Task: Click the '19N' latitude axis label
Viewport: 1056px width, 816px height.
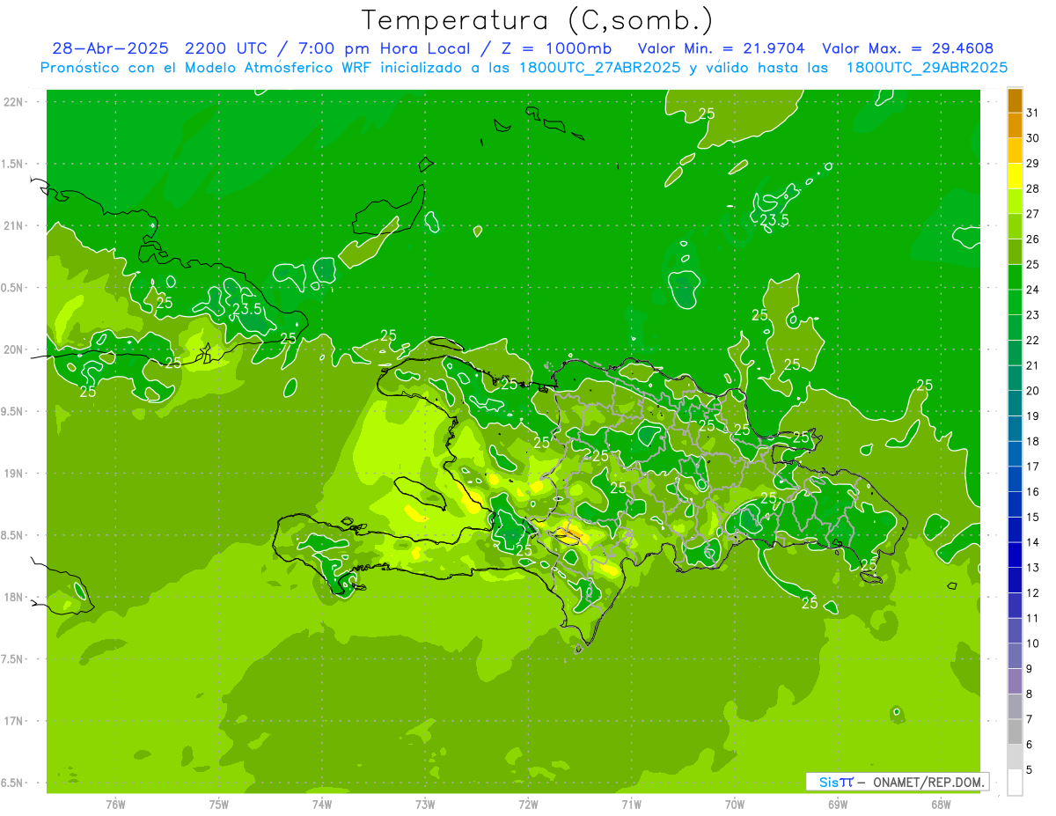Action: tap(13, 473)
